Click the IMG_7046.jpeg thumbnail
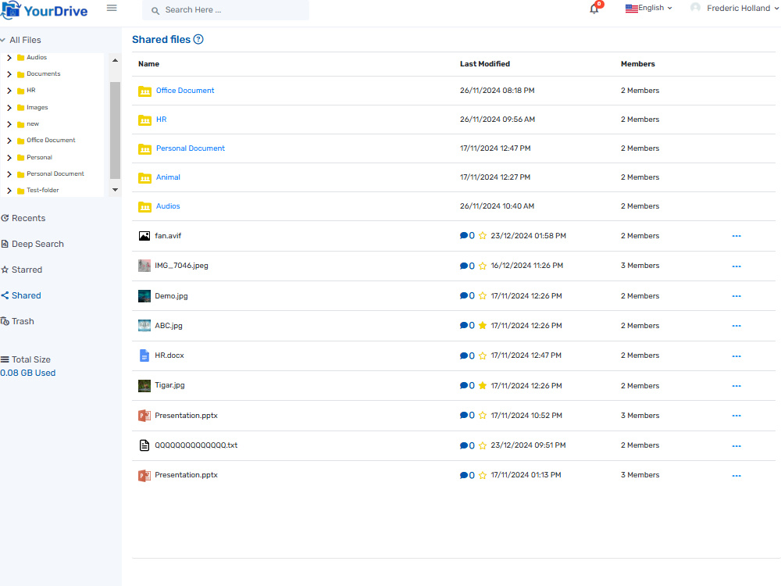The height and width of the screenshot is (586, 781). tap(144, 266)
